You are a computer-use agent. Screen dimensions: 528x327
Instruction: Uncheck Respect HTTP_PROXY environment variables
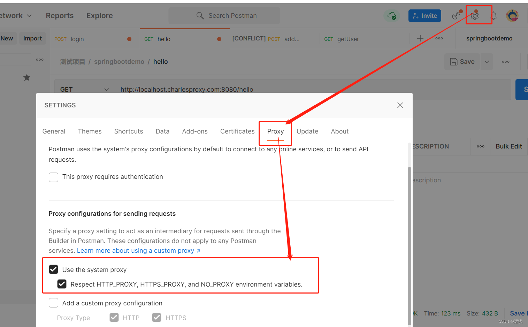click(x=62, y=284)
